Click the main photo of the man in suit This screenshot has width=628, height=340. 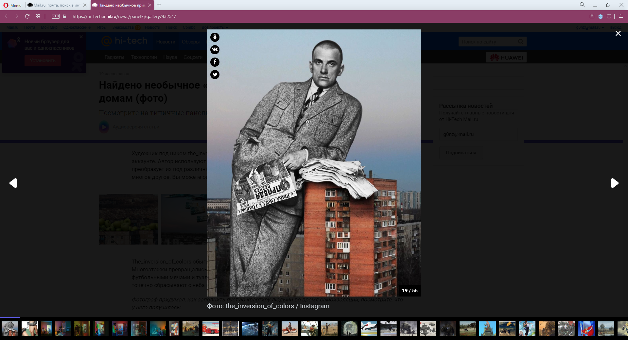click(x=314, y=163)
